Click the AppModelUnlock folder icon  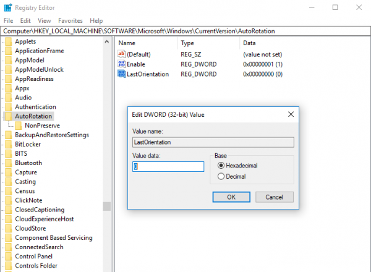(x=9, y=69)
